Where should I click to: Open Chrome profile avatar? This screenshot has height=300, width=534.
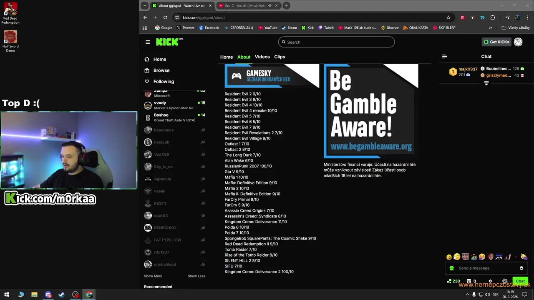pos(517,17)
